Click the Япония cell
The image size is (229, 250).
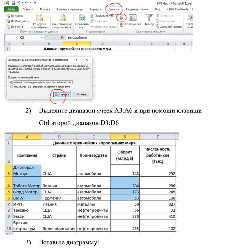(x=59, y=182)
